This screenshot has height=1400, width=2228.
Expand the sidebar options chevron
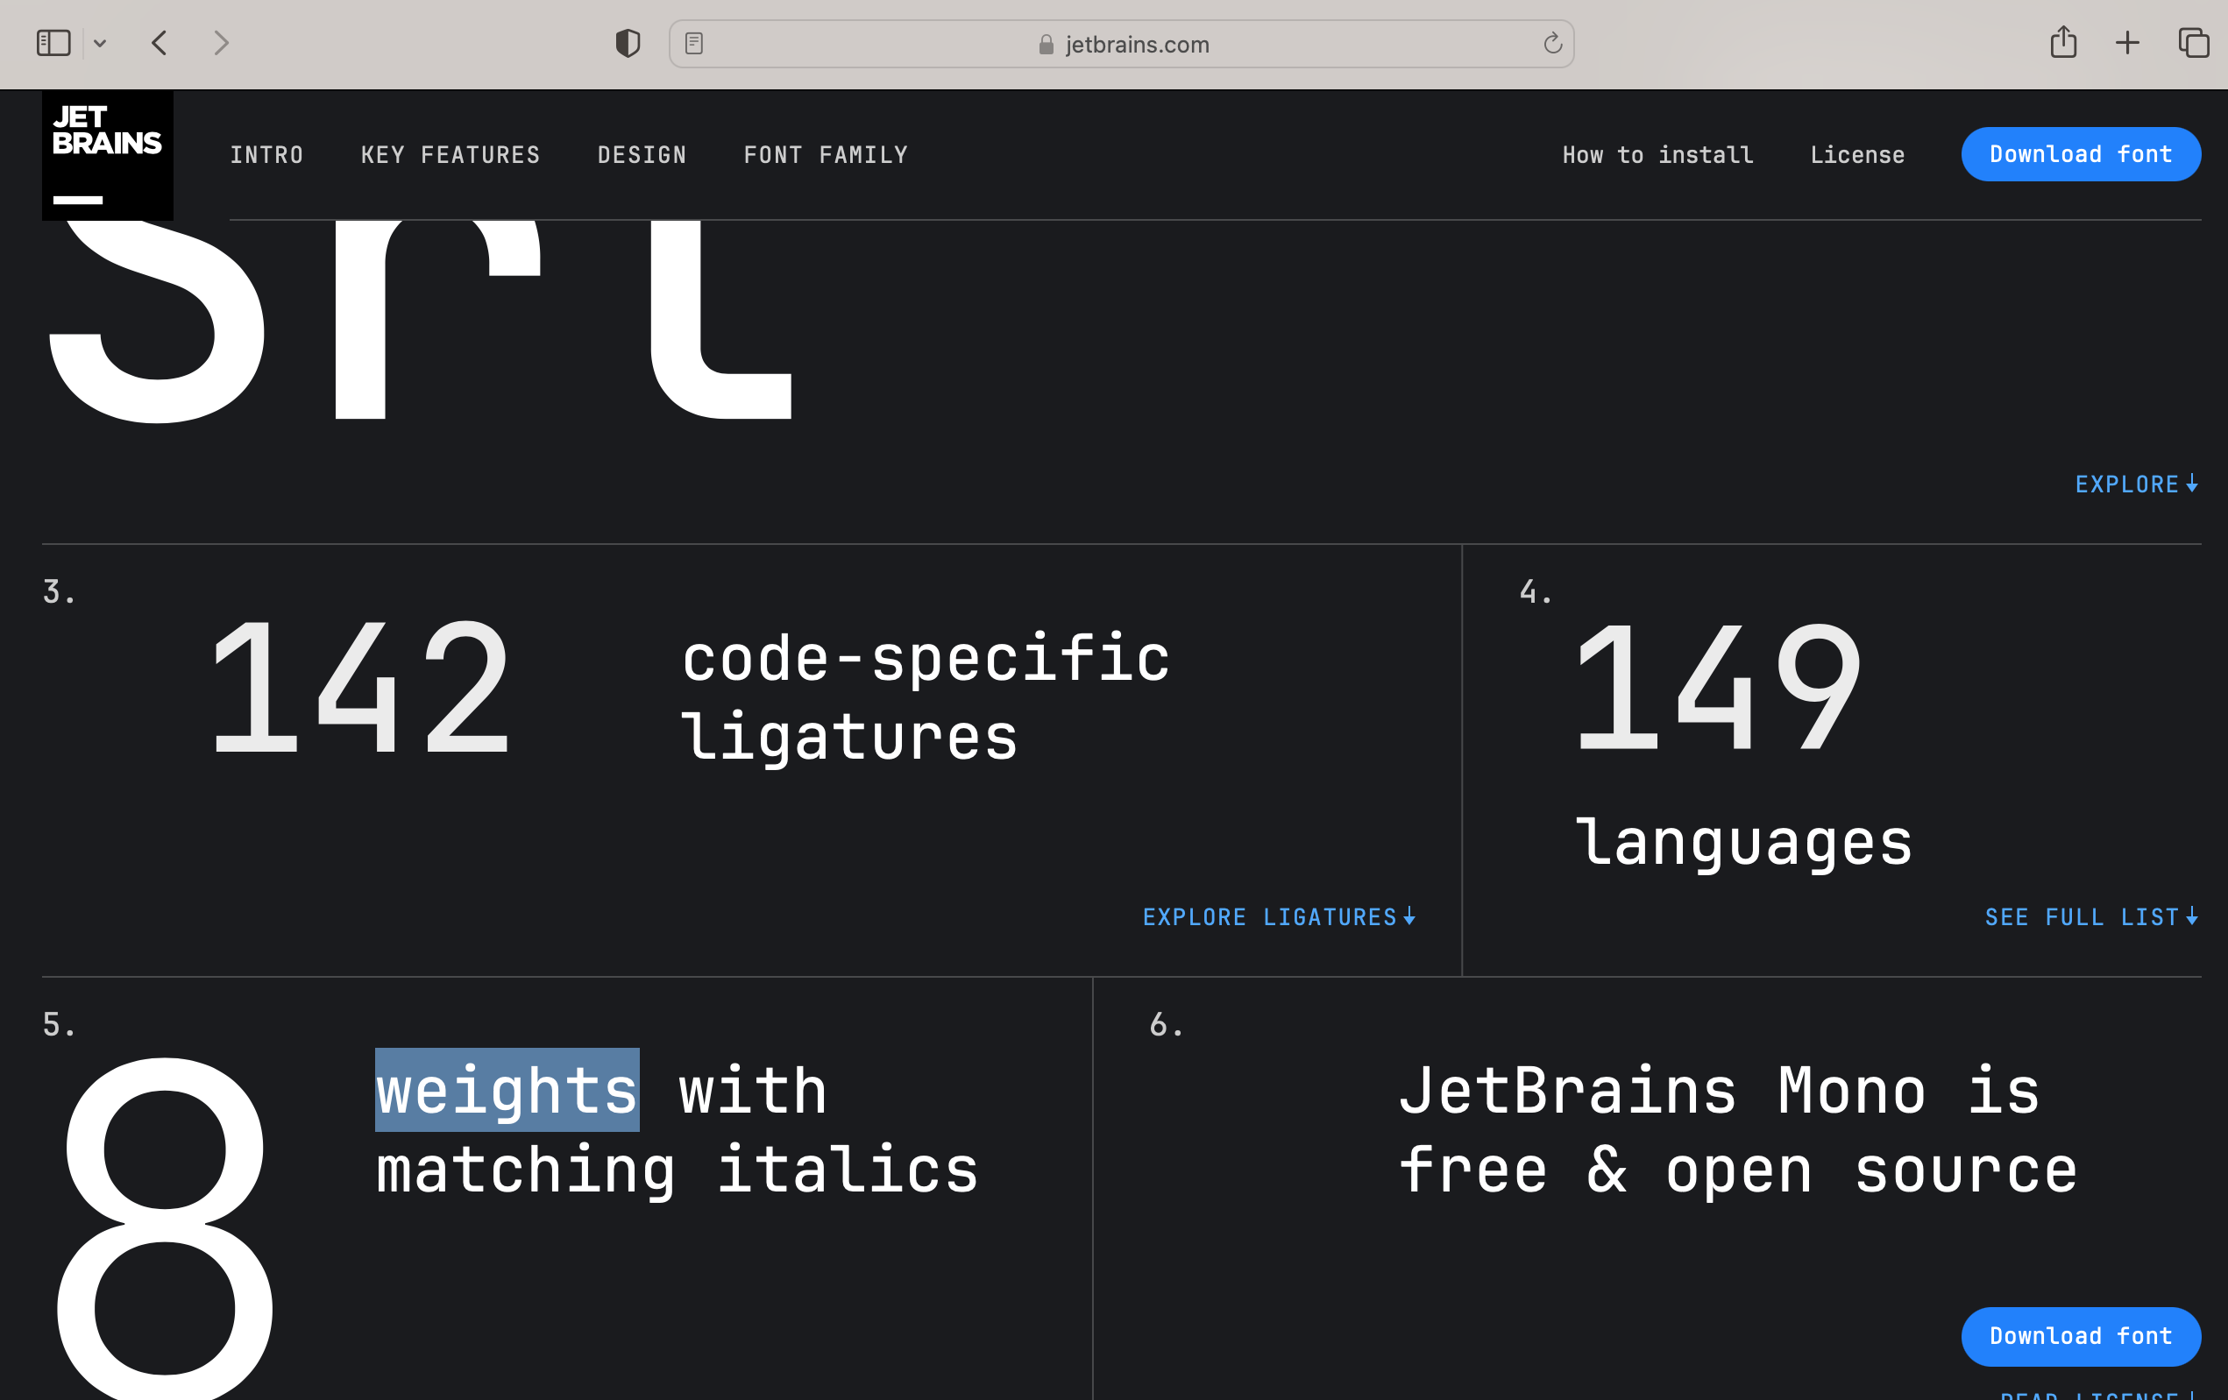(x=101, y=43)
